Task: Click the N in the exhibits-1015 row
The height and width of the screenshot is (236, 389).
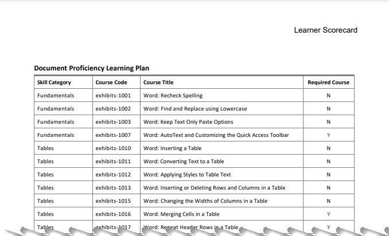Action: (x=328, y=200)
